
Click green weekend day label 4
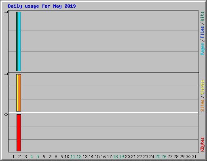point(32,157)
